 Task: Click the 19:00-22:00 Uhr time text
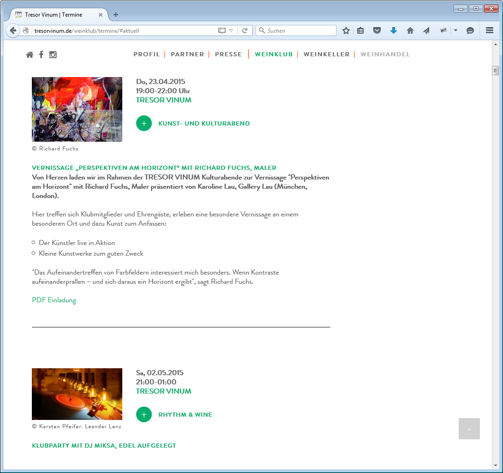pos(163,91)
